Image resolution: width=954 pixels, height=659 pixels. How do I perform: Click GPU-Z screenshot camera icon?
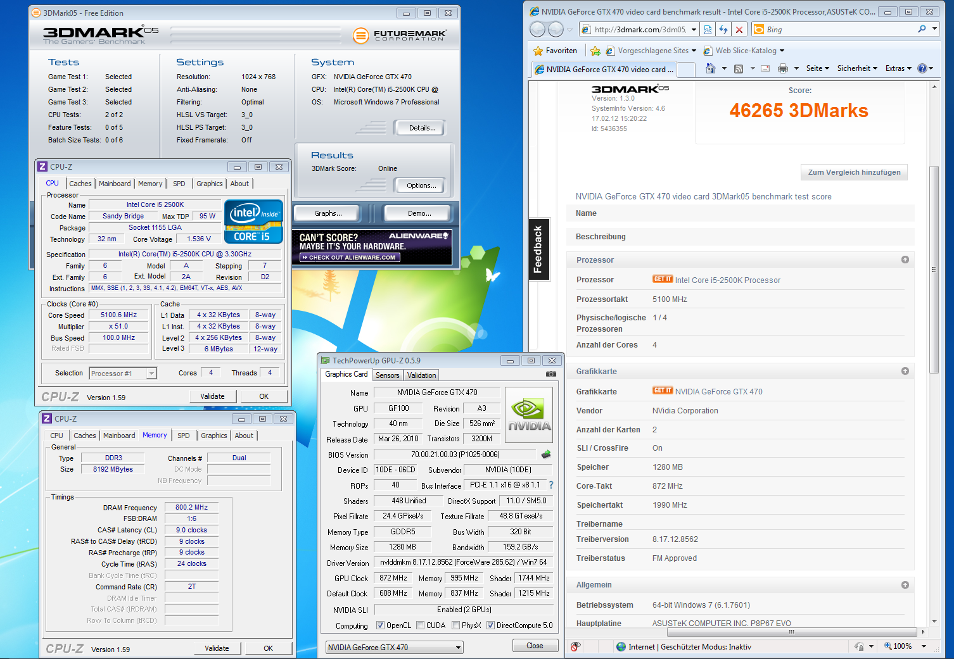(x=551, y=374)
